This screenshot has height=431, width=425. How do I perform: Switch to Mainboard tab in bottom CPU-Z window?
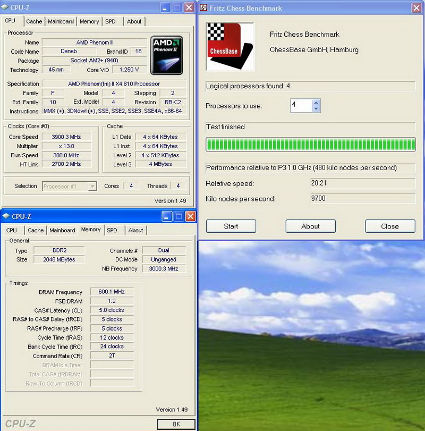[62, 230]
